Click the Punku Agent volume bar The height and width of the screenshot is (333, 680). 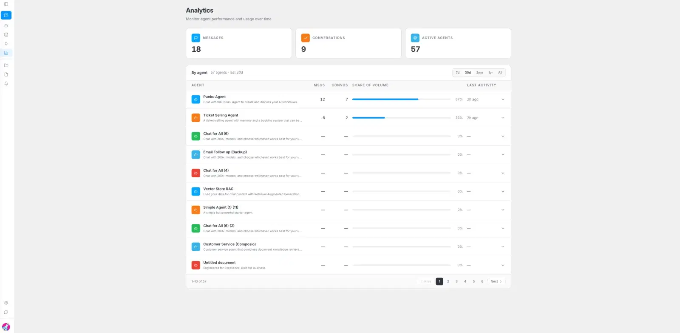pyautogui.click(x=401, y=99)
